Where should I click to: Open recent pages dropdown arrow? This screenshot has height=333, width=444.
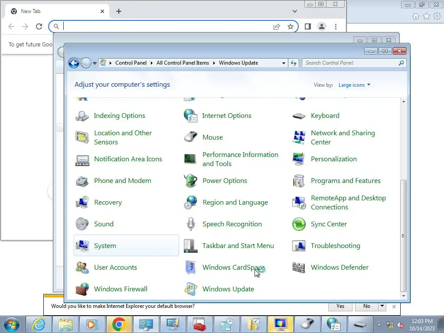coord(95,63)
